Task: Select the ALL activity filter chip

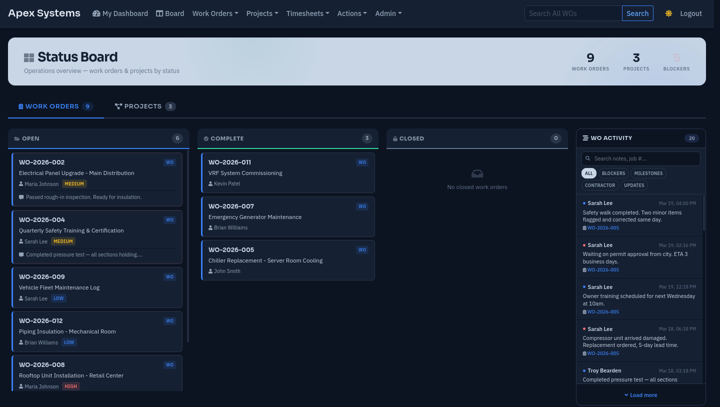Action: (589, 173)
